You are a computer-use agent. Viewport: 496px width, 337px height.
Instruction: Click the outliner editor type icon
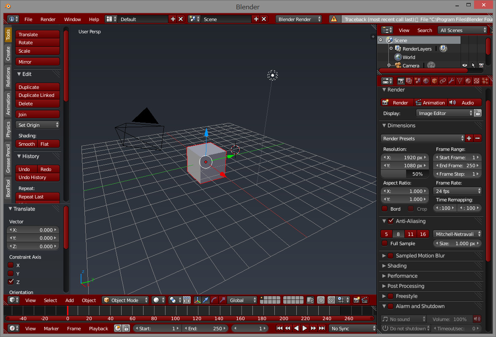387,30
